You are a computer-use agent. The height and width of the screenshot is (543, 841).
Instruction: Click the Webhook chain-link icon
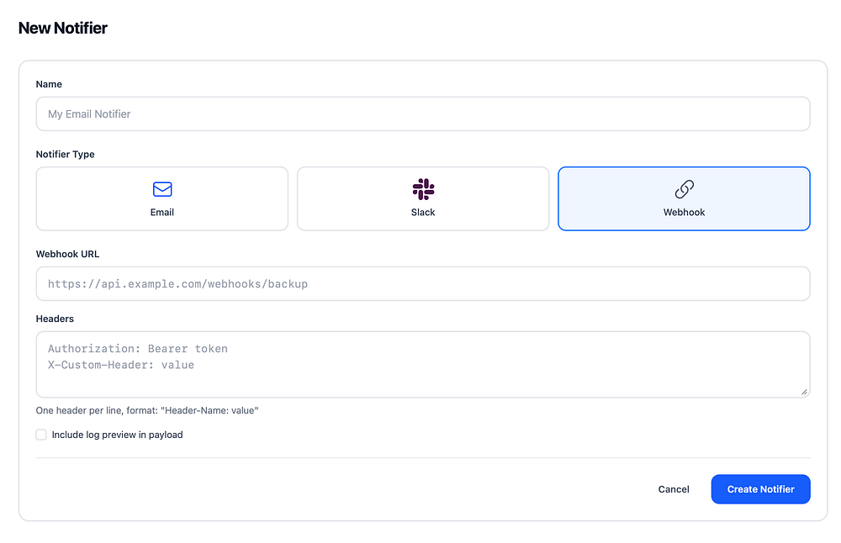[684, 189]
